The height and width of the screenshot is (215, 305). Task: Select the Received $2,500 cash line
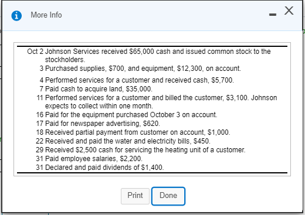(140, 150)
